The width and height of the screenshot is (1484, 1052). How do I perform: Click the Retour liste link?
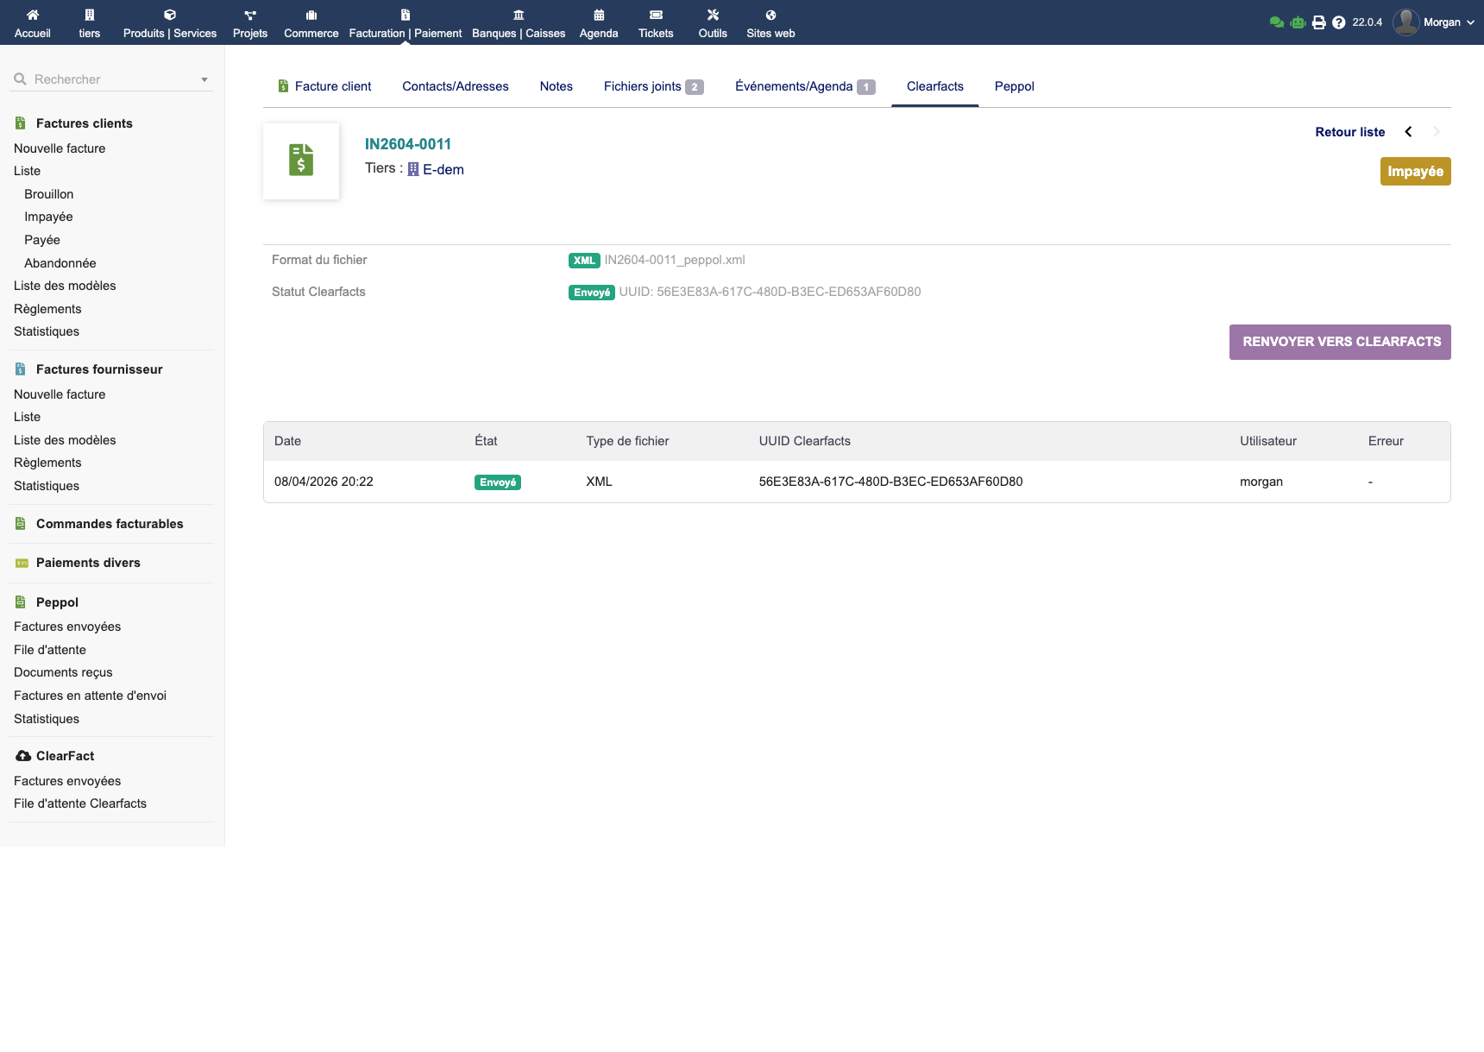point(1349,132)
